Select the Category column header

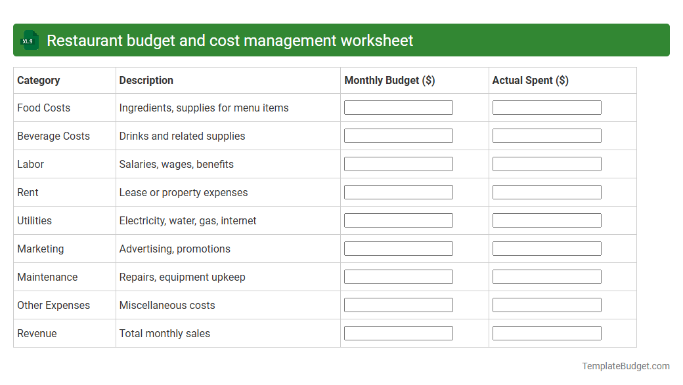[x=39, y=80]
